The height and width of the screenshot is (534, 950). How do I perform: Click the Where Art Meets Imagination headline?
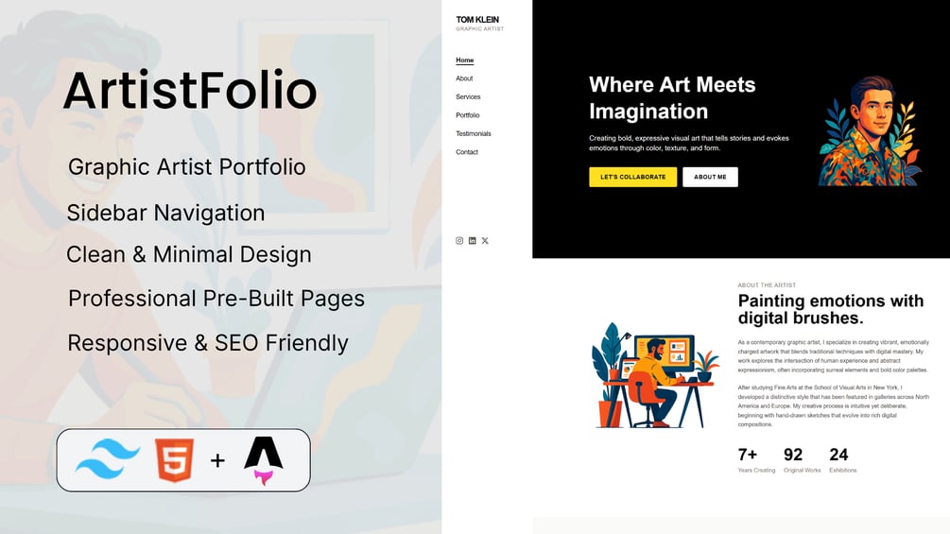(x=672, y=98)
